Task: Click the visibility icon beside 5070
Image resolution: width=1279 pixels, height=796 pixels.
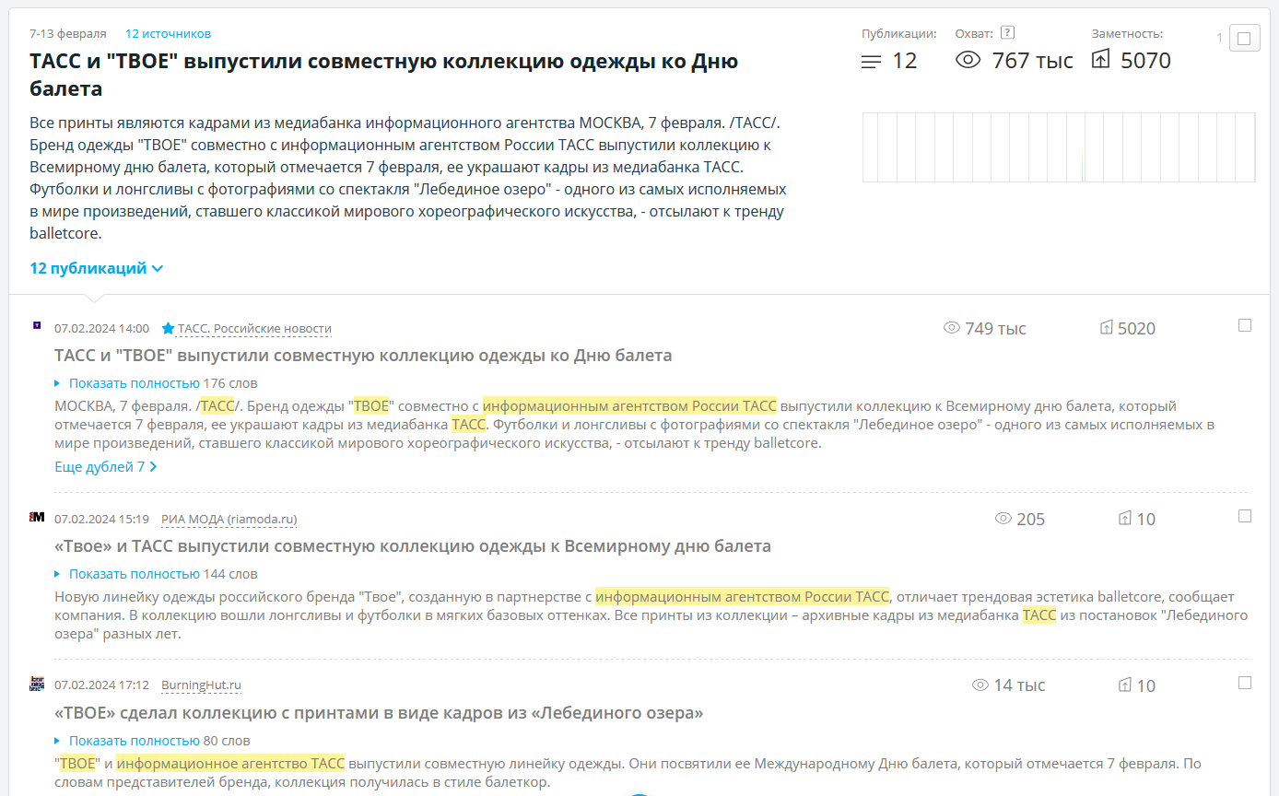Action: (1101, 61)
